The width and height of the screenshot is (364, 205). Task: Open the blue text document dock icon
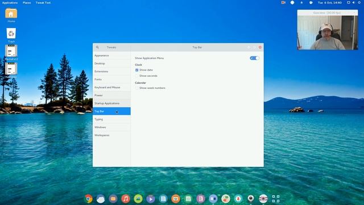(163, 199)
